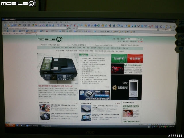Click the green up-arrow icon beside Home

pyautogui.click(x=33, y=25)
